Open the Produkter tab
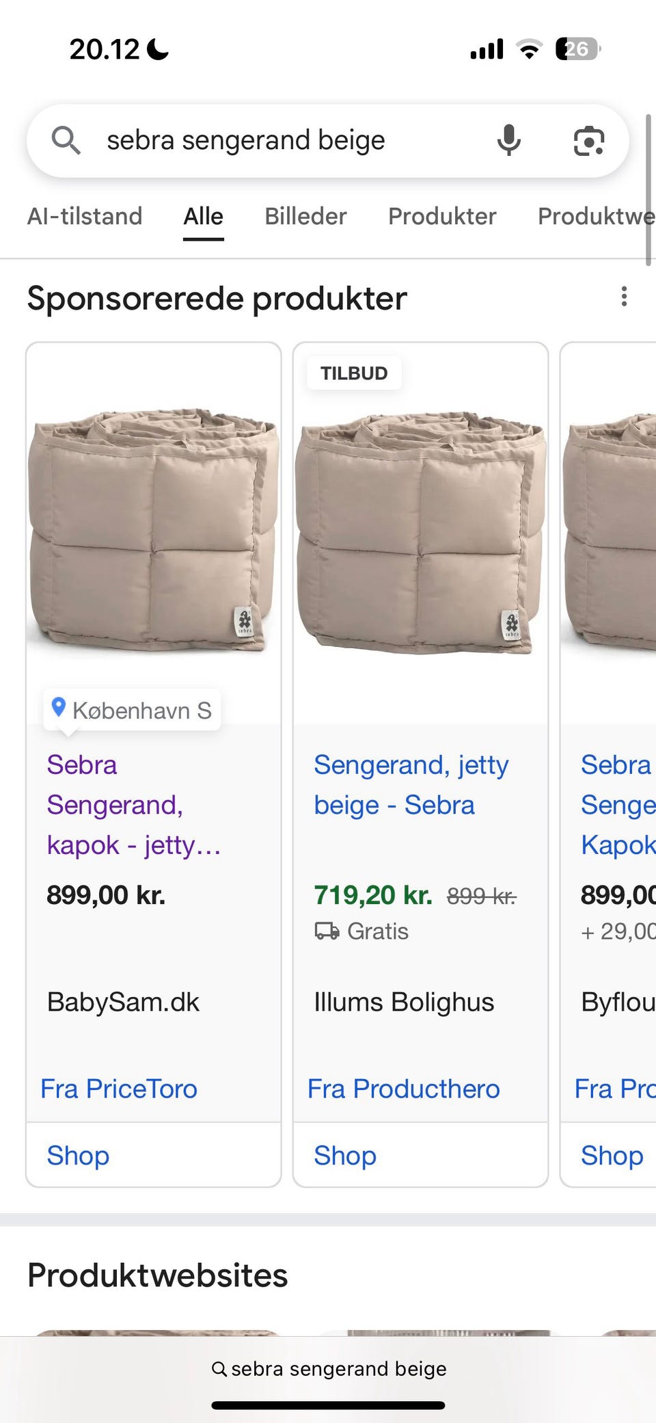The height and width of the screenshot is (1423, 656). pyautogui.click(x=442, y=216)
